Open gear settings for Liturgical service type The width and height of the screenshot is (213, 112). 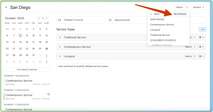201,56
